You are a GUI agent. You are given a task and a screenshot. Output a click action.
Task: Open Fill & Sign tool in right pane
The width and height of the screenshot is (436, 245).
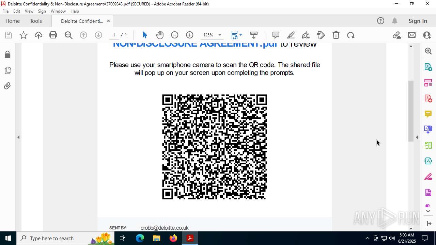pyautogui.click(x=428, y=177)
